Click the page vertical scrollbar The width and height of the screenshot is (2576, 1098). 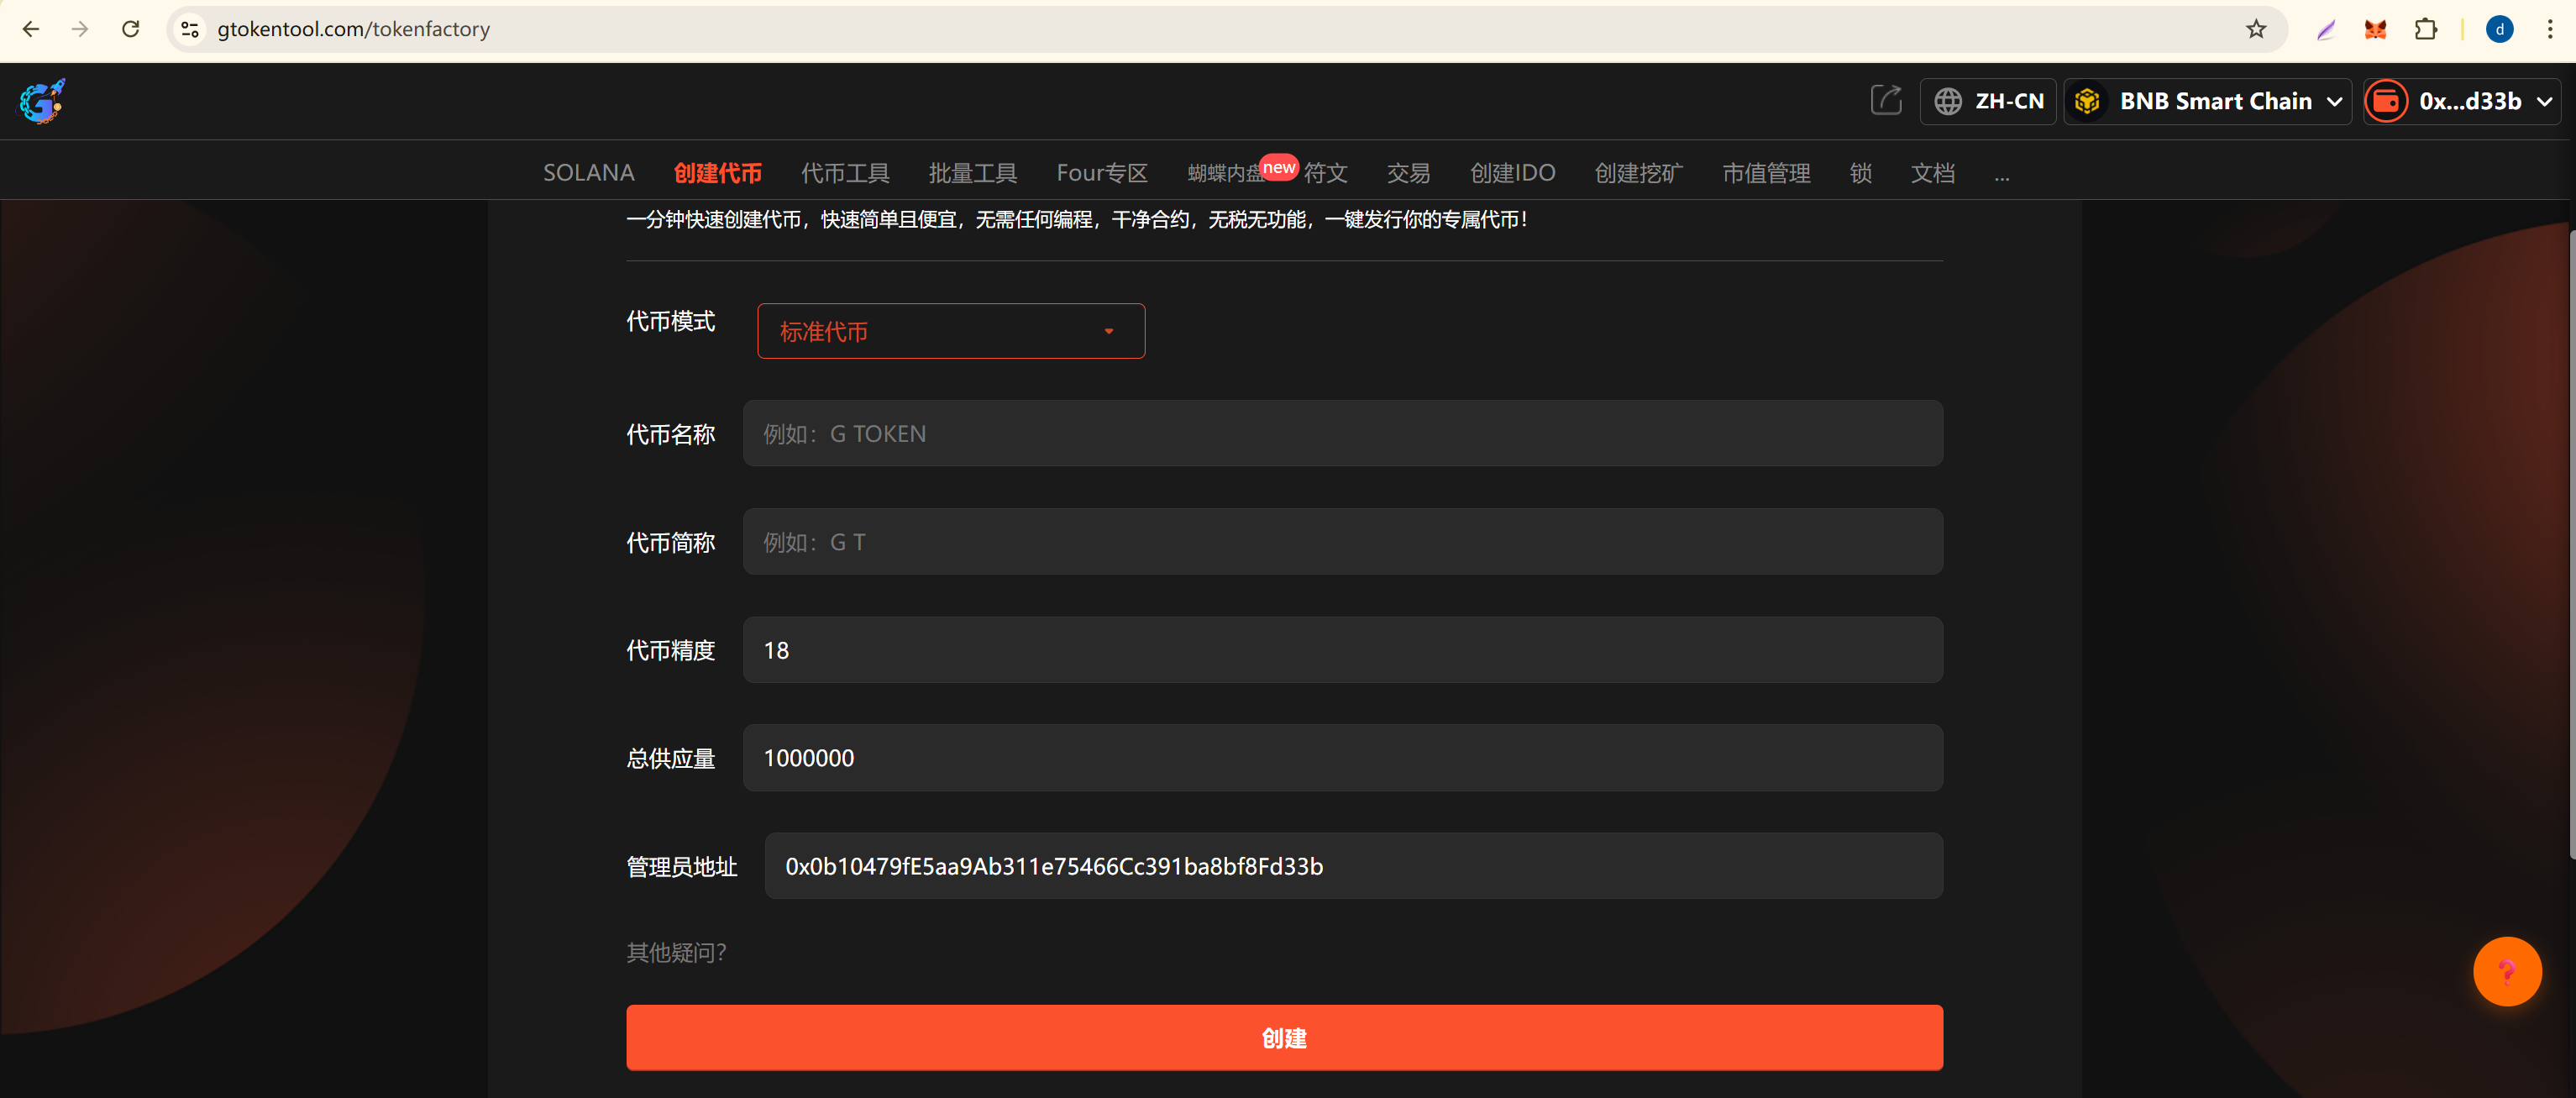click(2571, 545)
